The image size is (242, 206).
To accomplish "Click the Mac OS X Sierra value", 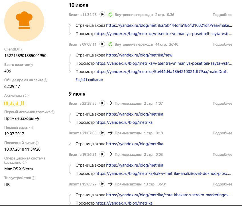I will (x=19, y=169).
